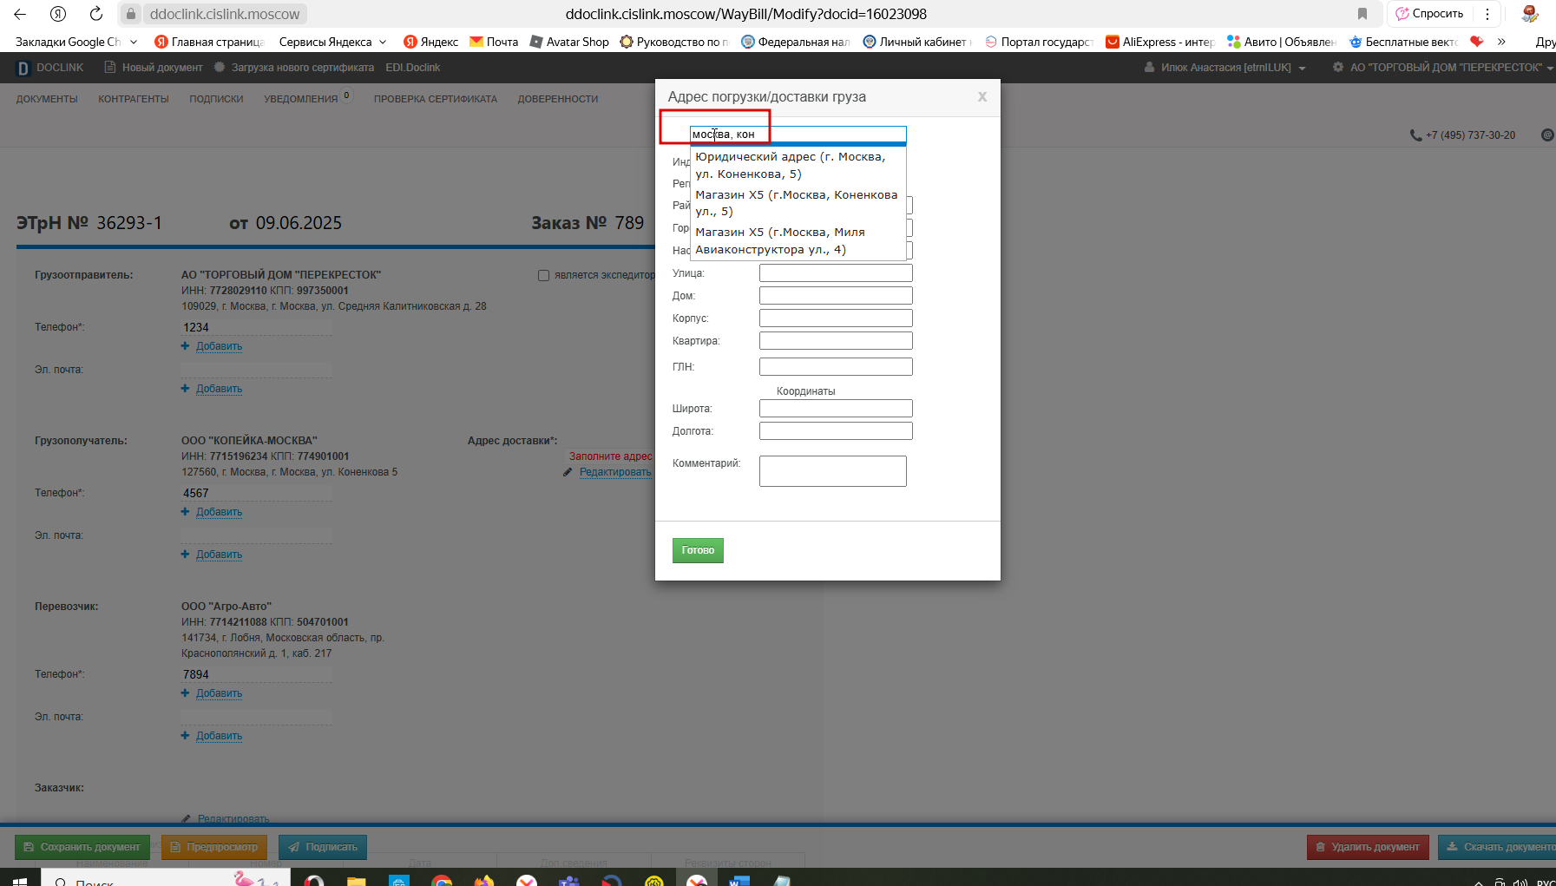Bookmark this page using the bookmark icon
1556x886 pixels.
1362,14
